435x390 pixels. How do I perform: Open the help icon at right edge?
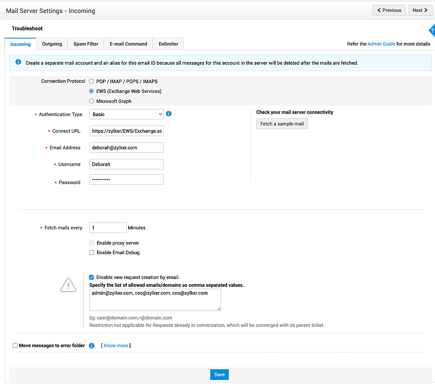point(432,31)
